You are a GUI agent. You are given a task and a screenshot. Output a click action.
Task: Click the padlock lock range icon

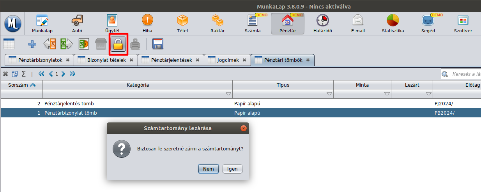(x=118, y=44)
